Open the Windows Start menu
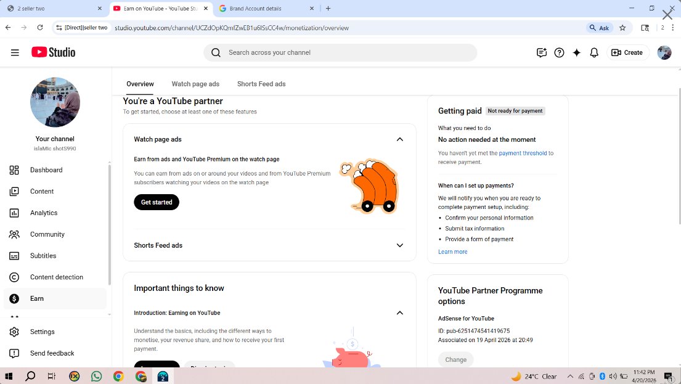681x384 pixels. pos(9,376)
